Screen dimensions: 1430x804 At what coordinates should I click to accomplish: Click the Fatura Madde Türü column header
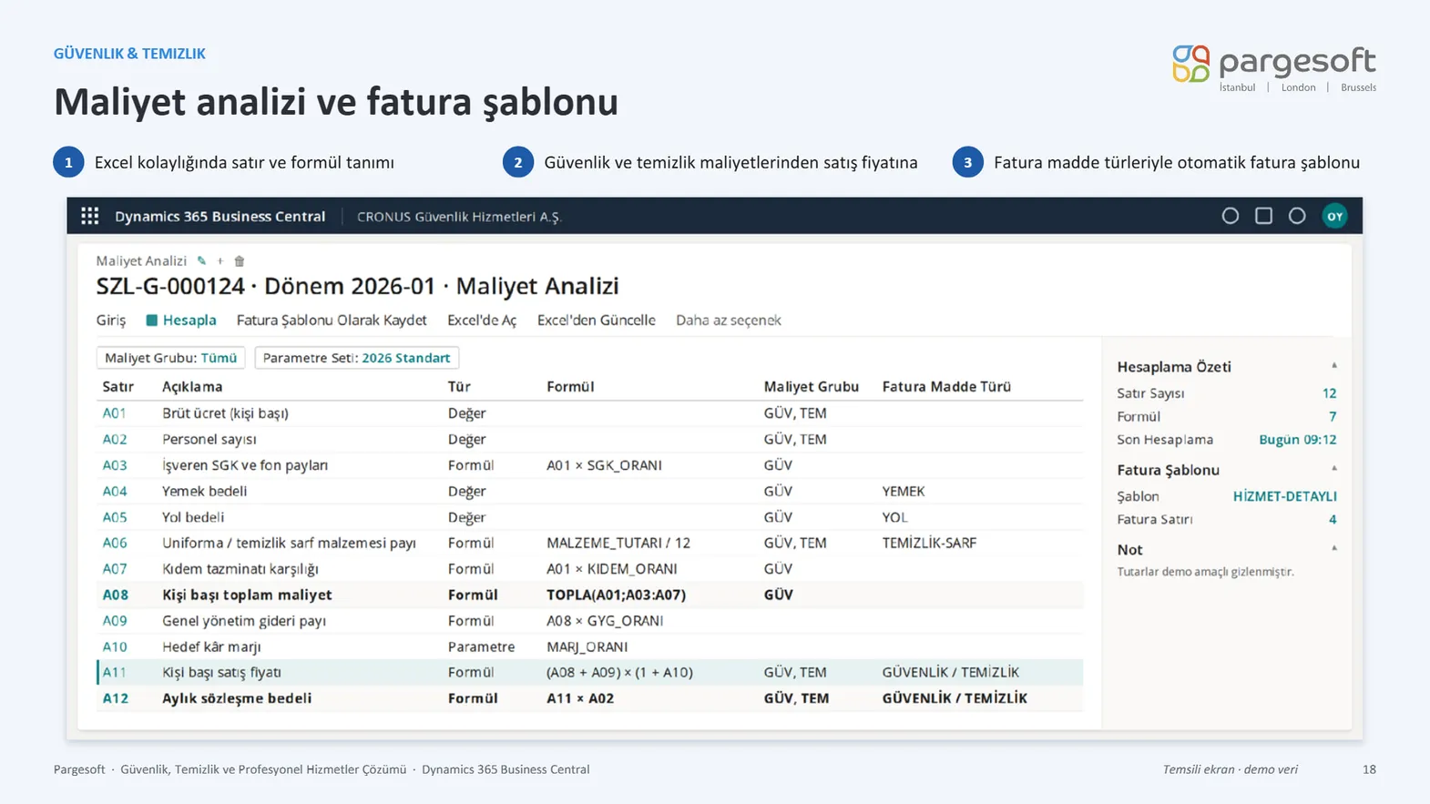pyautogui.click(x=946, y=387)
